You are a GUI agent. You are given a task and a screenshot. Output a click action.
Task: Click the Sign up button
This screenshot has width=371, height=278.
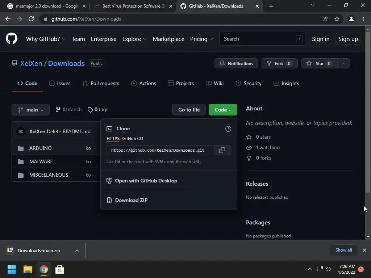tap(348, 39)
